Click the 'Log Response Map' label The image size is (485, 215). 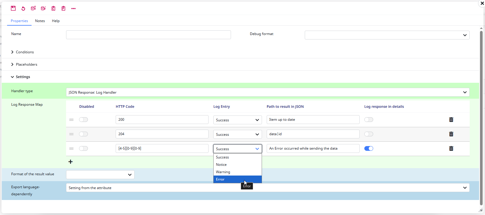pyautogui.click(x=27, y=105)
